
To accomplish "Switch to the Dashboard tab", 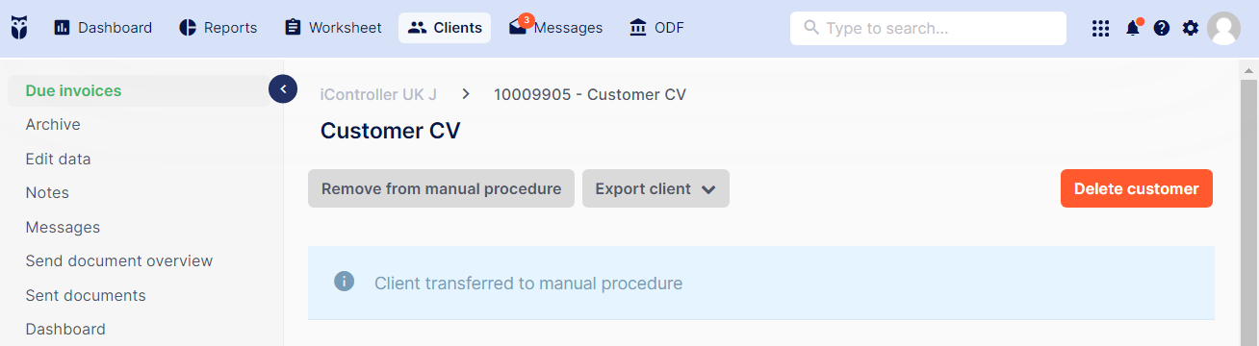I will point(103,28).
